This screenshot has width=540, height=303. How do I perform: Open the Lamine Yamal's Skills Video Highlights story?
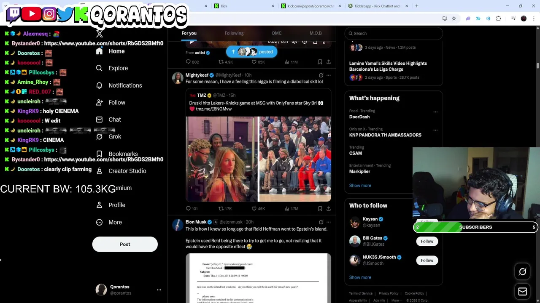click(x=394, y=70)
